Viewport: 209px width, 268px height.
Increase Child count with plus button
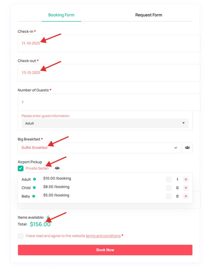[186, 188]
